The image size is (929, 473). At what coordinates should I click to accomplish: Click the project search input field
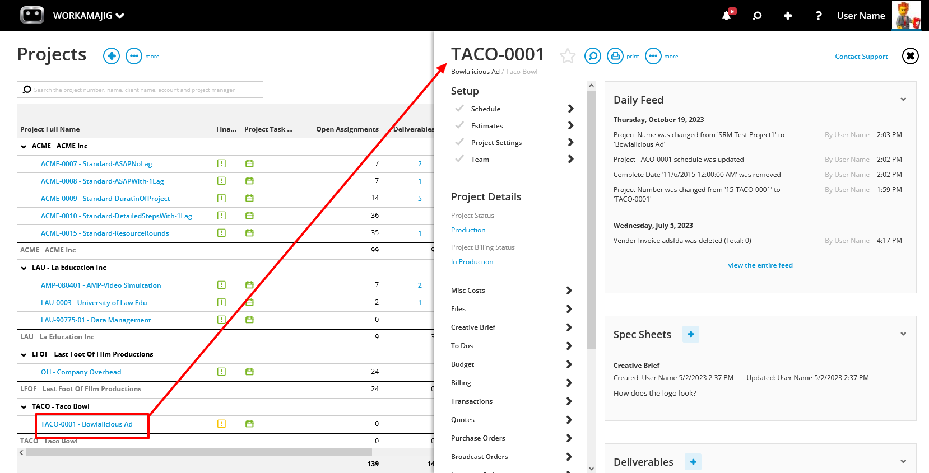pyautogui.click(x=140, y=90)
